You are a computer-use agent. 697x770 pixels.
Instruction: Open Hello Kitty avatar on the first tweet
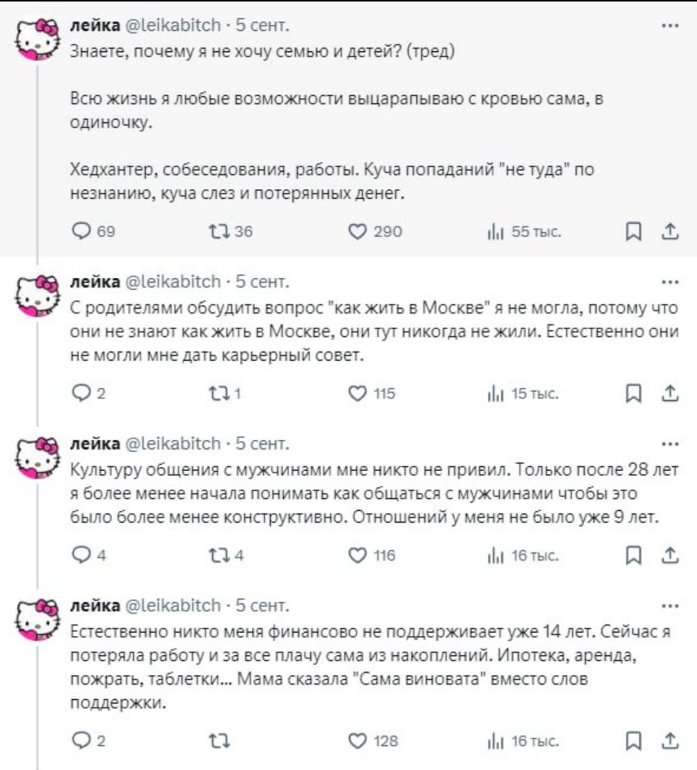pyautogui.click(x=38, y=41)
